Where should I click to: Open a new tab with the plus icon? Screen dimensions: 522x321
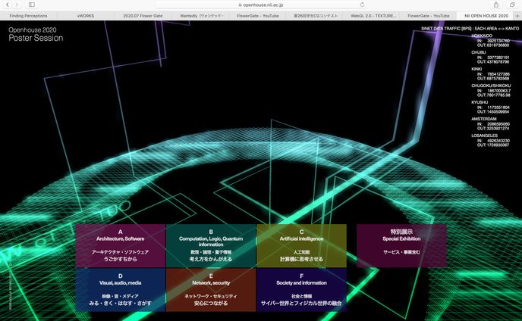[517, 15]
